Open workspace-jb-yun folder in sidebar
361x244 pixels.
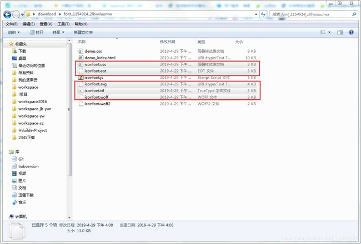[x=35, y=109]
